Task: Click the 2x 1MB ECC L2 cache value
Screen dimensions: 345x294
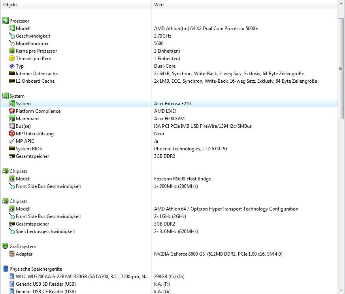Action: tap(236, 81)
